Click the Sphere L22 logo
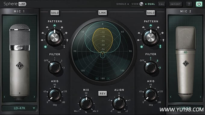205x115 pixels. [x=15, y=4]
